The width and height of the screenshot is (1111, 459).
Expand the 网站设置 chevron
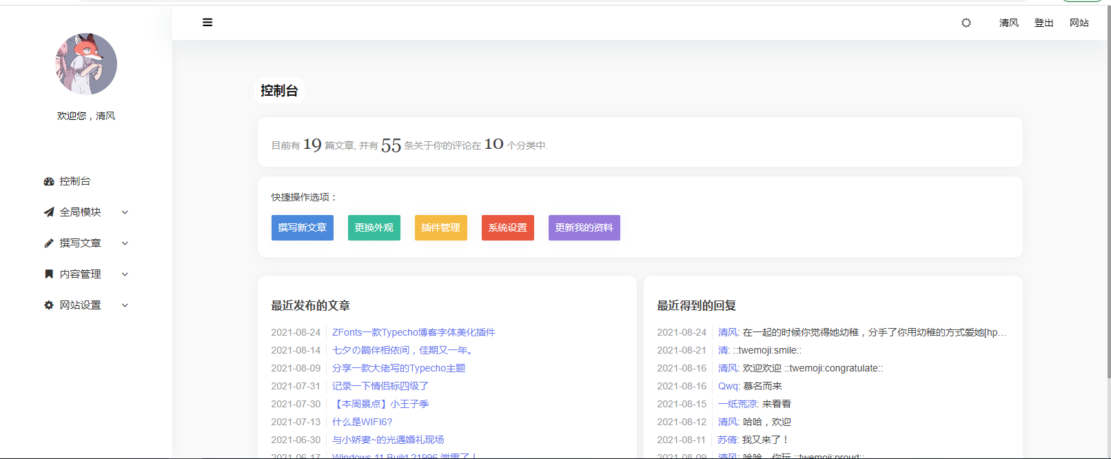pos(125,305)
